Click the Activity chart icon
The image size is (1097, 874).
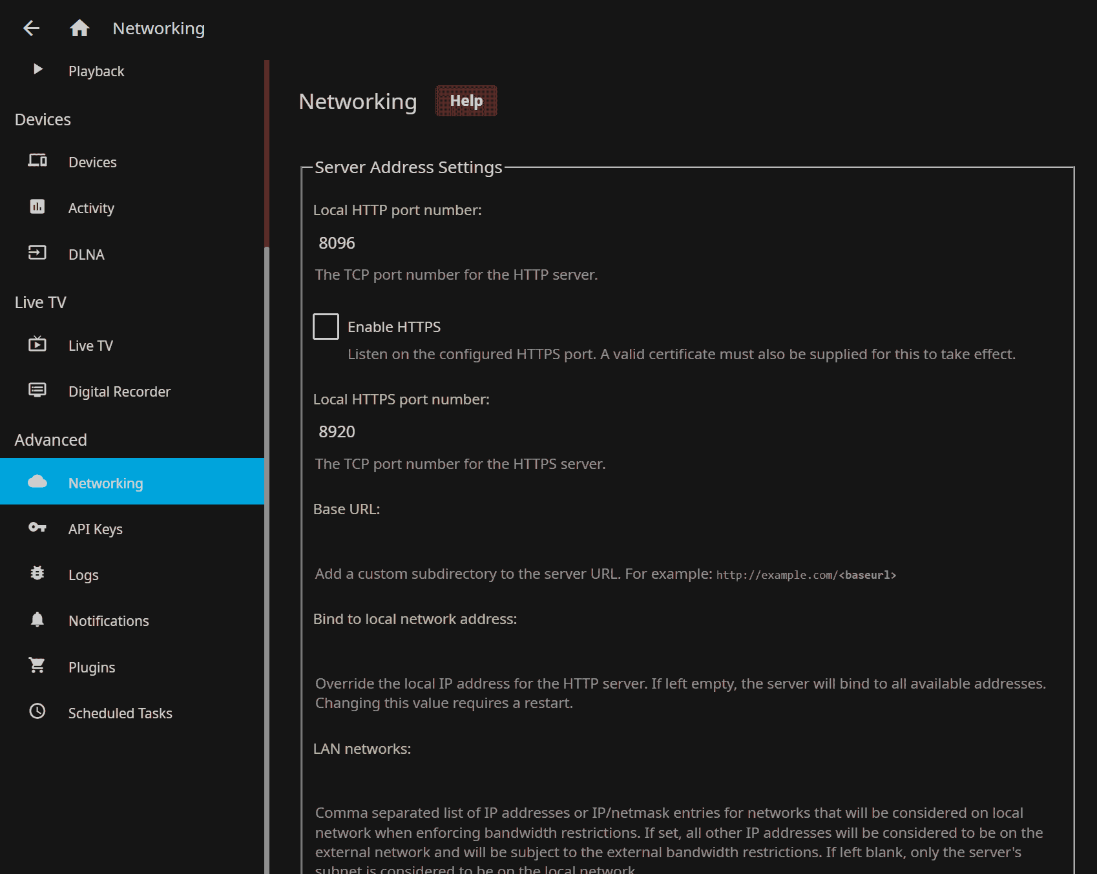[37, 207]
